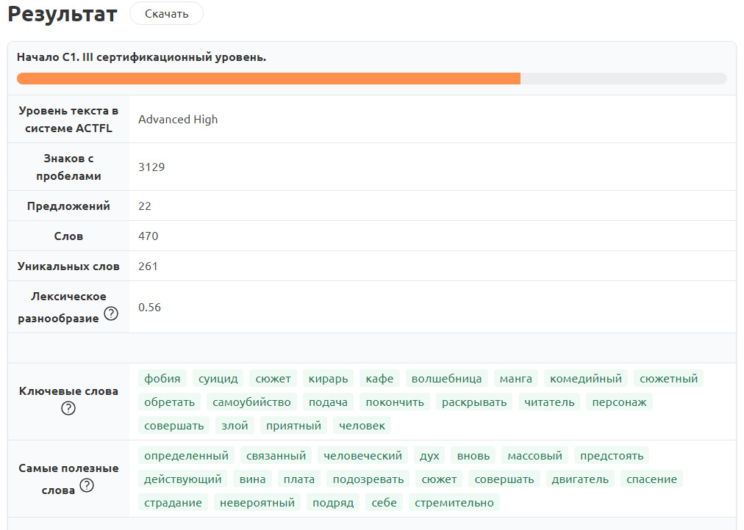The width and height of the screenshot is (744, 530).
Task: Click the кирарь keyword tag
Action: click(328, 379)
